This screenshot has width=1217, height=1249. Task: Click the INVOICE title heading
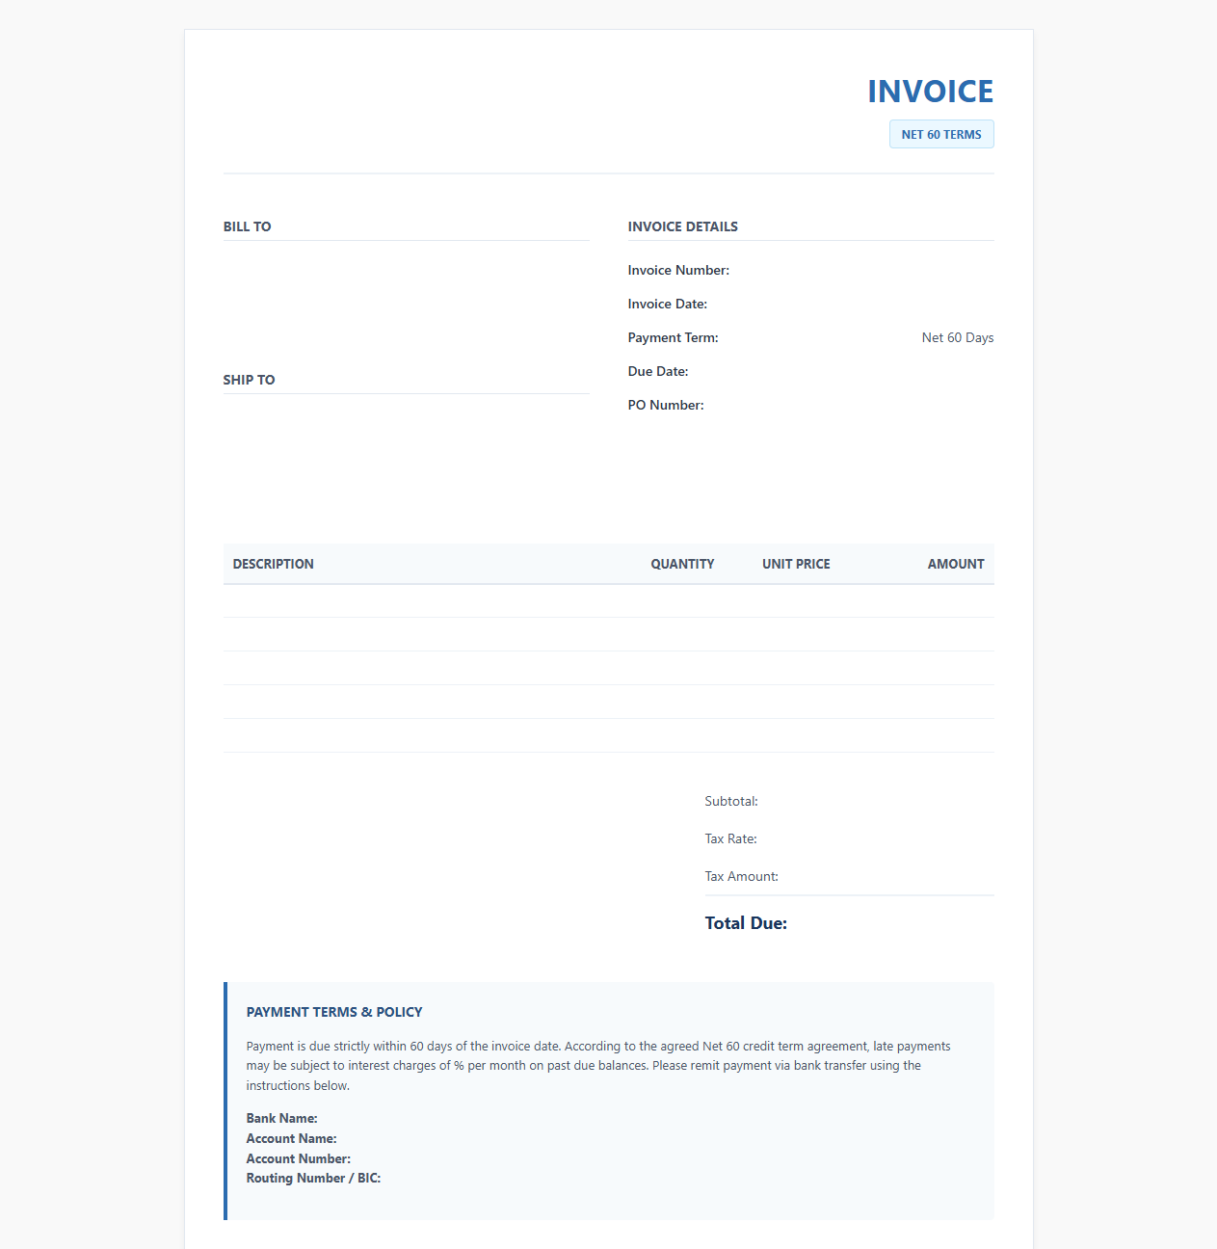[930, 92]
